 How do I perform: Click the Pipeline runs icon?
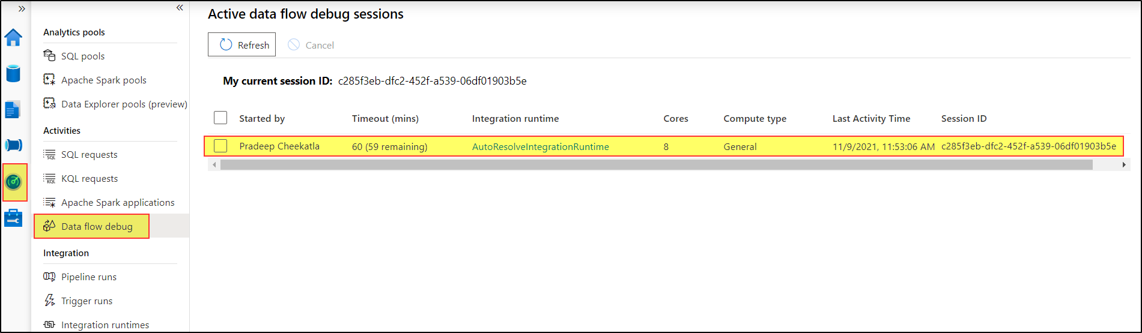tap(49, 277)
